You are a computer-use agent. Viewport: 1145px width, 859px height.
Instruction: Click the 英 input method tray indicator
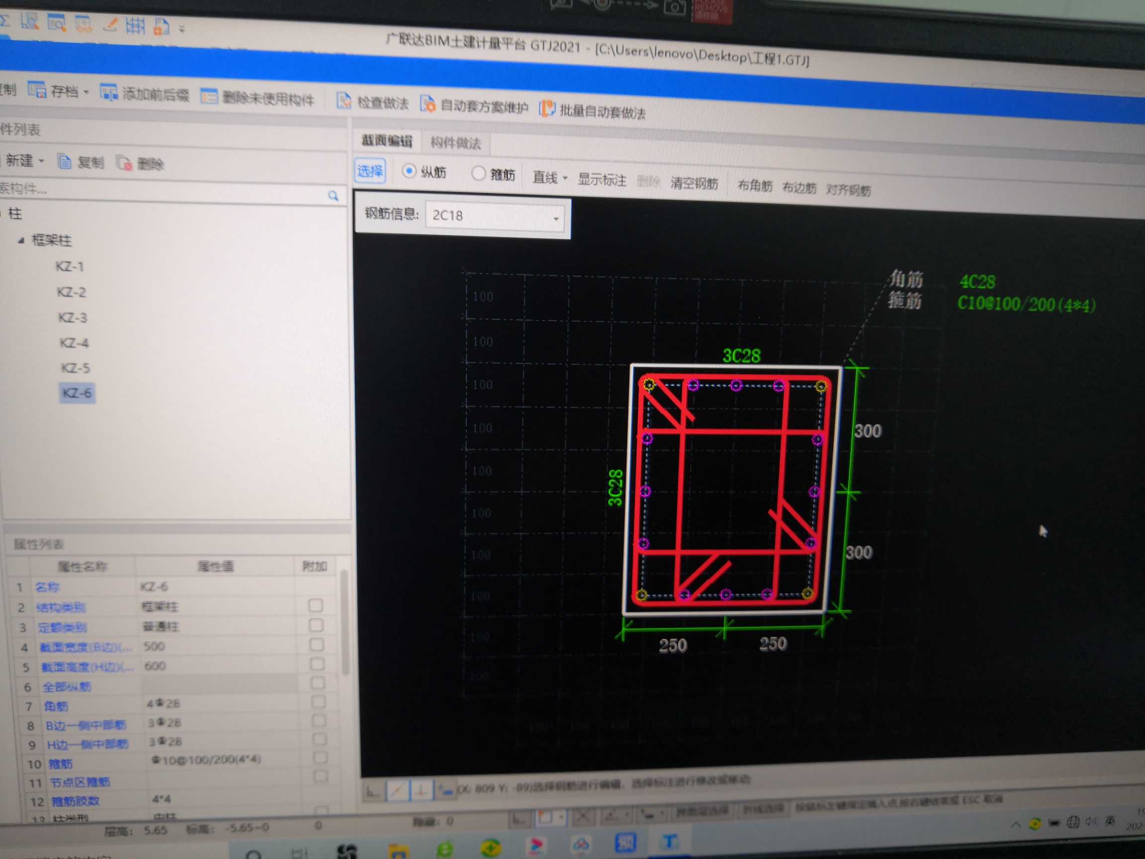[x=1109, y=821]
